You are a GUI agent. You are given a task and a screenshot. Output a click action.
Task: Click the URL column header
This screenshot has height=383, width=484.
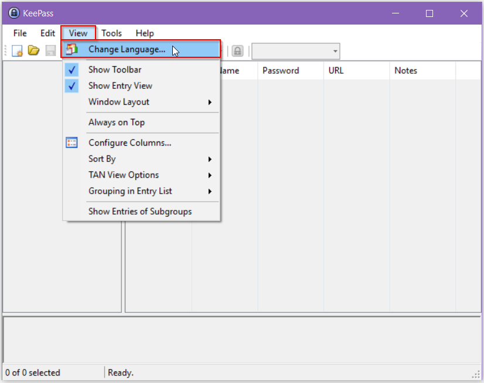point(356,71)
